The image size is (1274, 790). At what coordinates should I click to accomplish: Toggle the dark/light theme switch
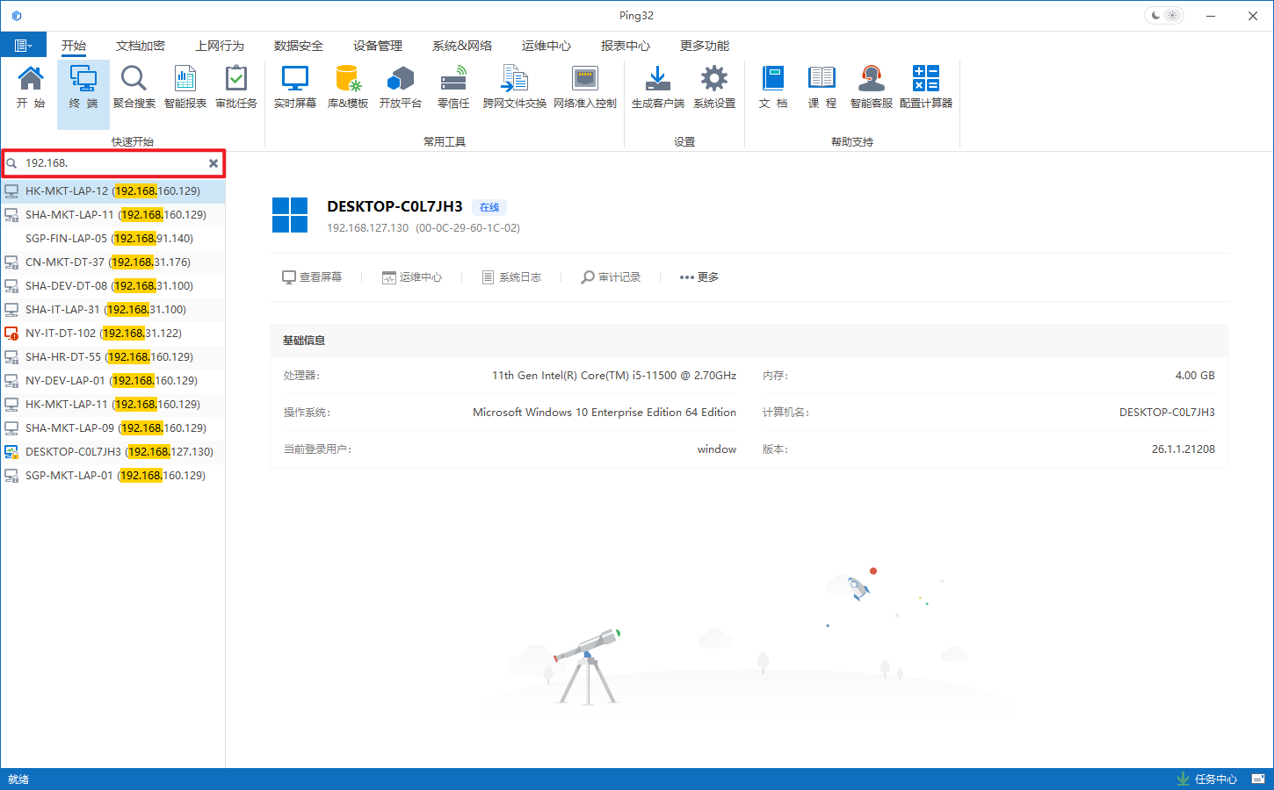tap(1164, 16)
